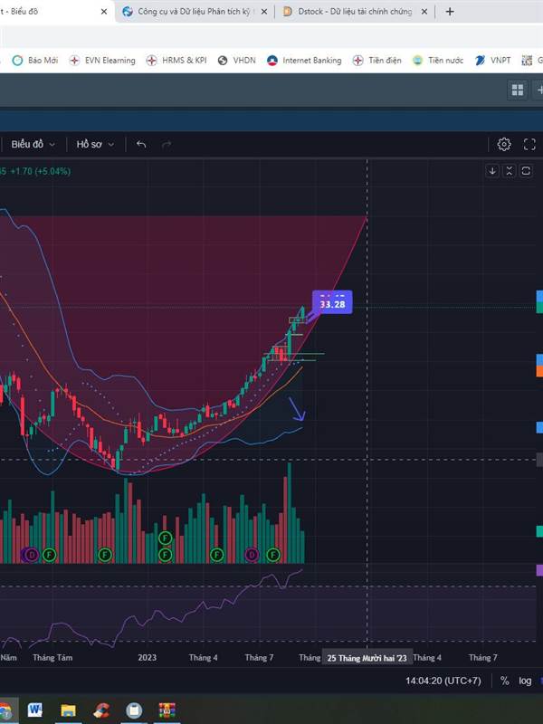Open the 'Internet Banking' bookmark
This screenshot has height=724, width=543.
click(x=304, y=61)
